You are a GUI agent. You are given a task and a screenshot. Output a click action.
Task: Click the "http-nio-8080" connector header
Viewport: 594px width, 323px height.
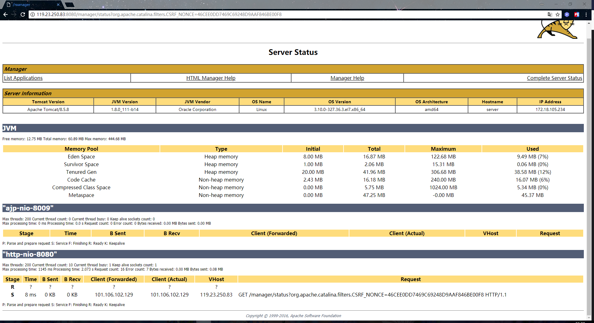click(293, 254)
